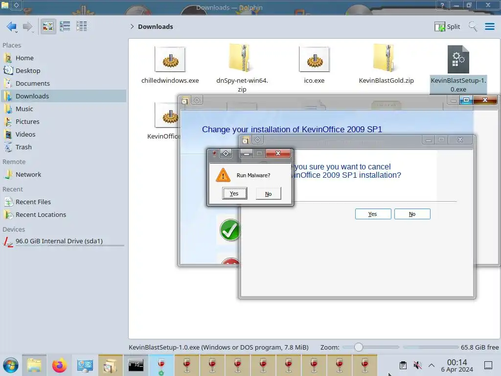This screenshot has height=376, width=501.
Task: Open Network under Remote
Action: click(x=64, y=175)
